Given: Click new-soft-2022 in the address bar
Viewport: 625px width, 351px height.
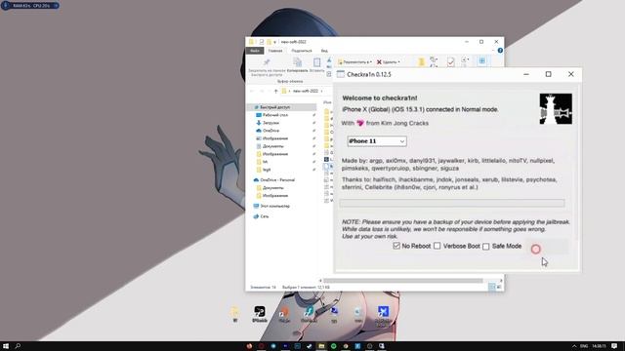Looking at the screenshot, I should 305,91.
